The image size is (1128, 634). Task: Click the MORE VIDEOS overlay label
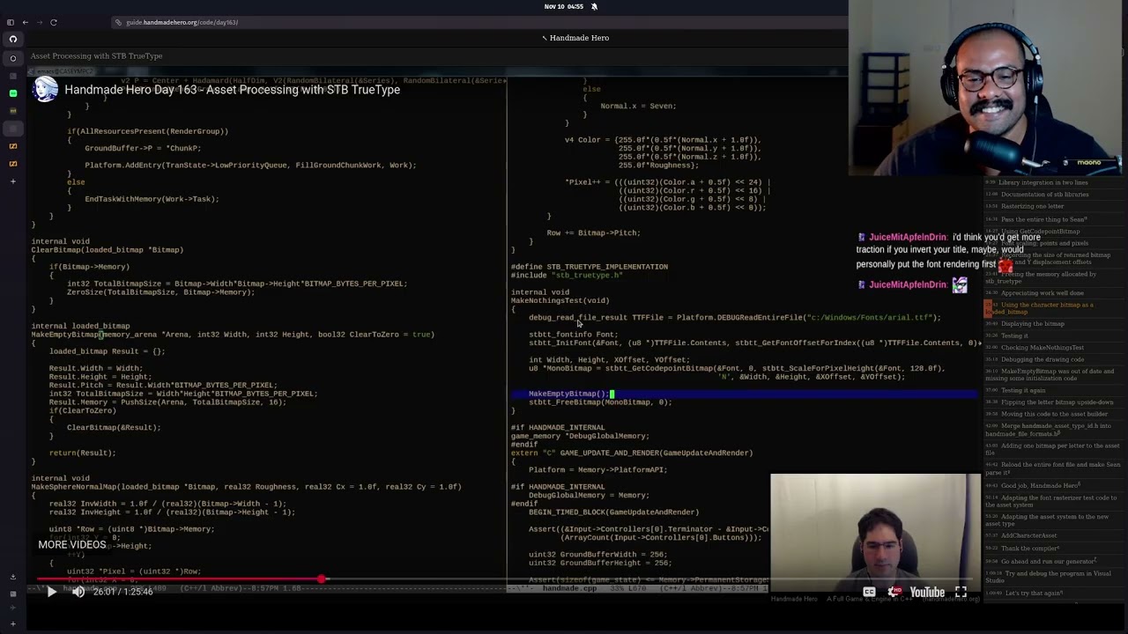pyautogui.click(x=72, y=545)
